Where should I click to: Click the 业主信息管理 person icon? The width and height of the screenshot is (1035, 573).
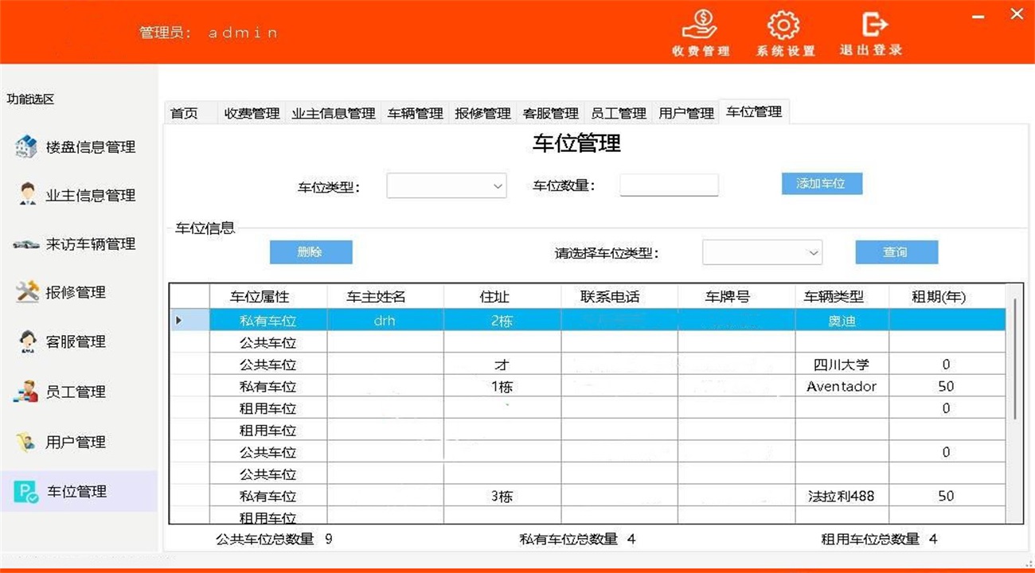click(x=28, y=194)
